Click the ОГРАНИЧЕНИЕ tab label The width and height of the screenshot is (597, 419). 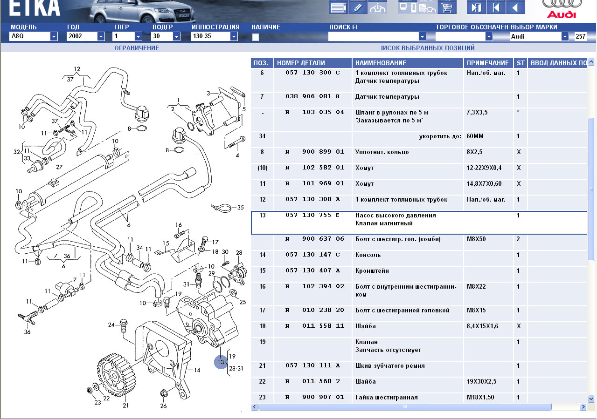tap(137, 48)
